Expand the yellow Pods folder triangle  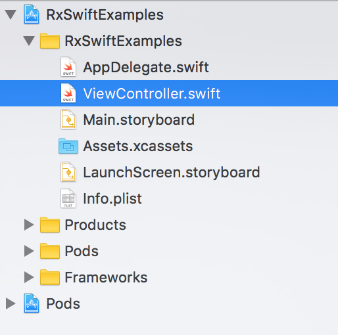point(29,251)
